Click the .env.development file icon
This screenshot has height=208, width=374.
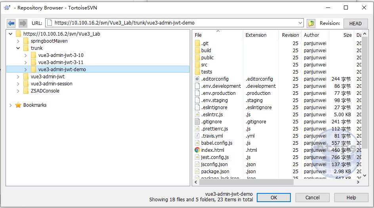197,86
